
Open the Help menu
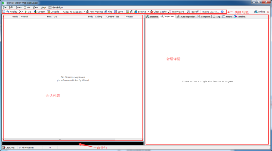pyautogui.click(x=43, y=7)
